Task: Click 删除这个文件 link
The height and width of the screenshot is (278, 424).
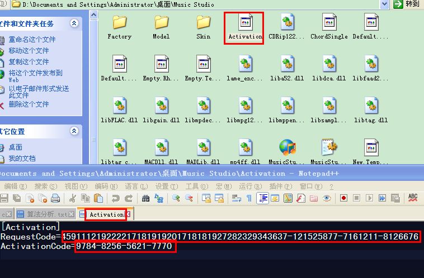Action: 29,104
